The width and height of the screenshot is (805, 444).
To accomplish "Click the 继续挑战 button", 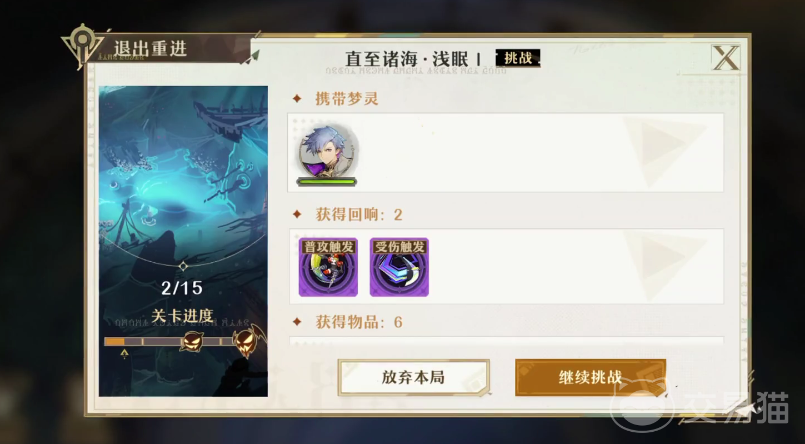I will 590,377.
